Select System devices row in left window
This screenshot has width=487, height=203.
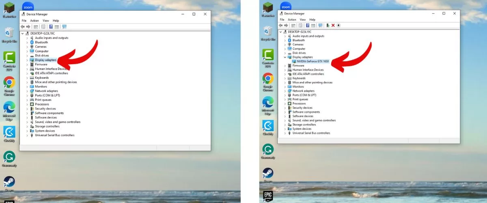42,131
